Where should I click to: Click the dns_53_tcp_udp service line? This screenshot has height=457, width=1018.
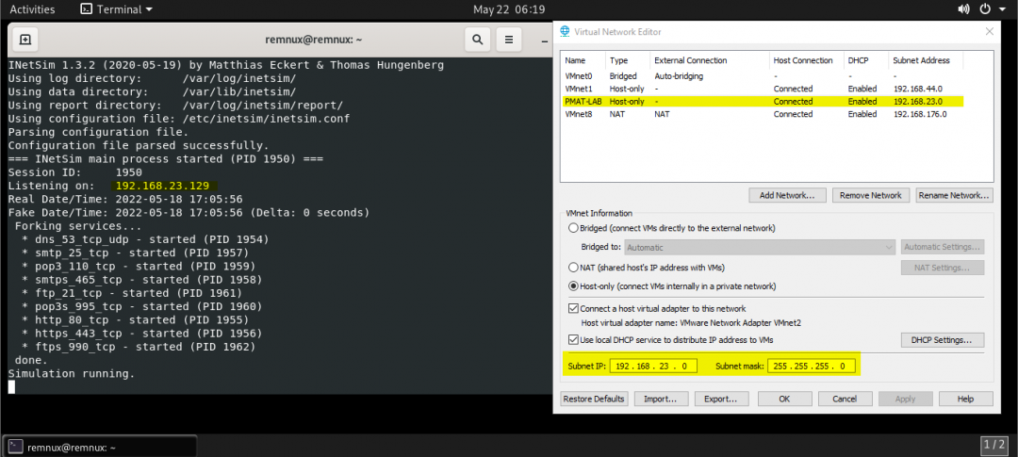[x=145, y=239]
